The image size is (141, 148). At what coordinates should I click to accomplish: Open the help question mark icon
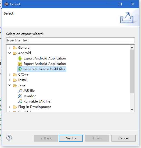pos(9,138)
